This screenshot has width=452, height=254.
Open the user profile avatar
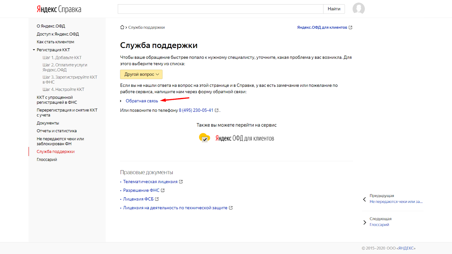(x=358, y=8)
